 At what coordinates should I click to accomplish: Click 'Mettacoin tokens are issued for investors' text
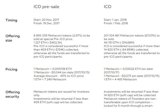61,92
